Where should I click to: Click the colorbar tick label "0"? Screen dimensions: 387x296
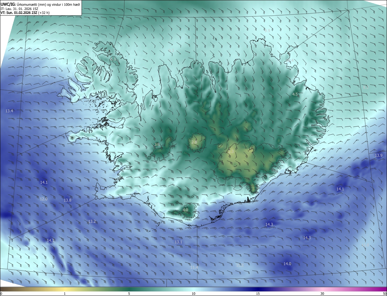(x=1, y=294)
